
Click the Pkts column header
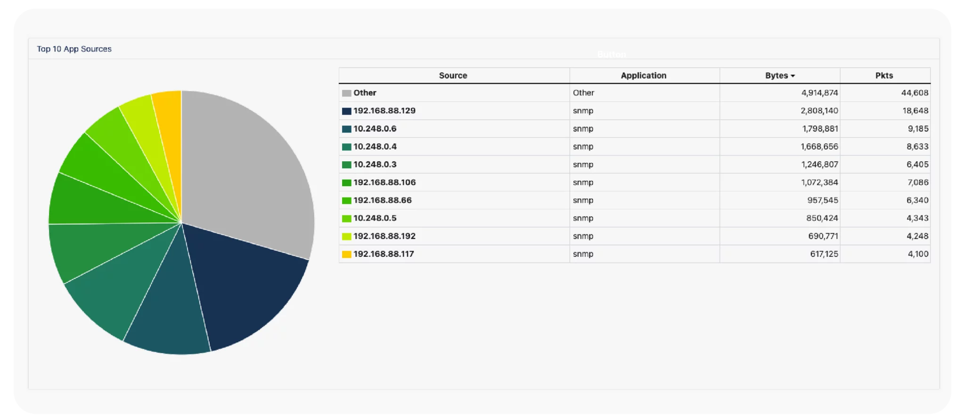(884, 75)
